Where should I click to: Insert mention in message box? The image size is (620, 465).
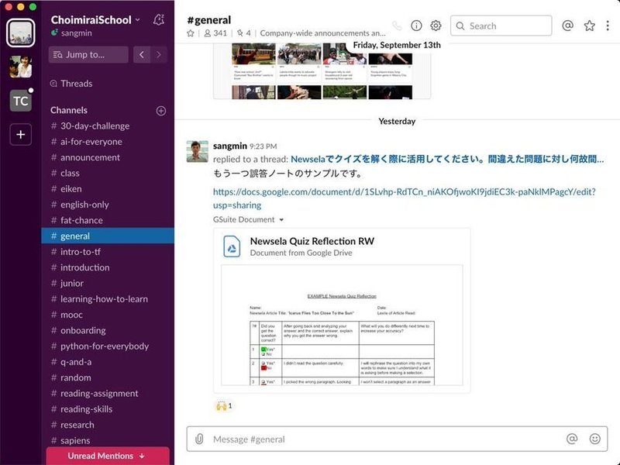click(572, 439)
